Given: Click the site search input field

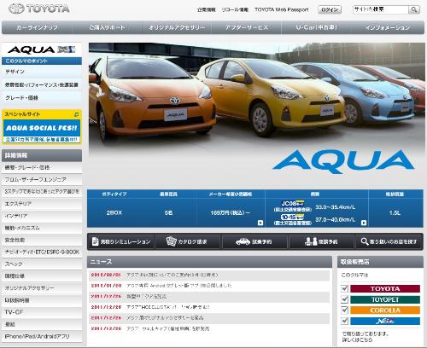Looking at the screenshot, I should (381, 9).
